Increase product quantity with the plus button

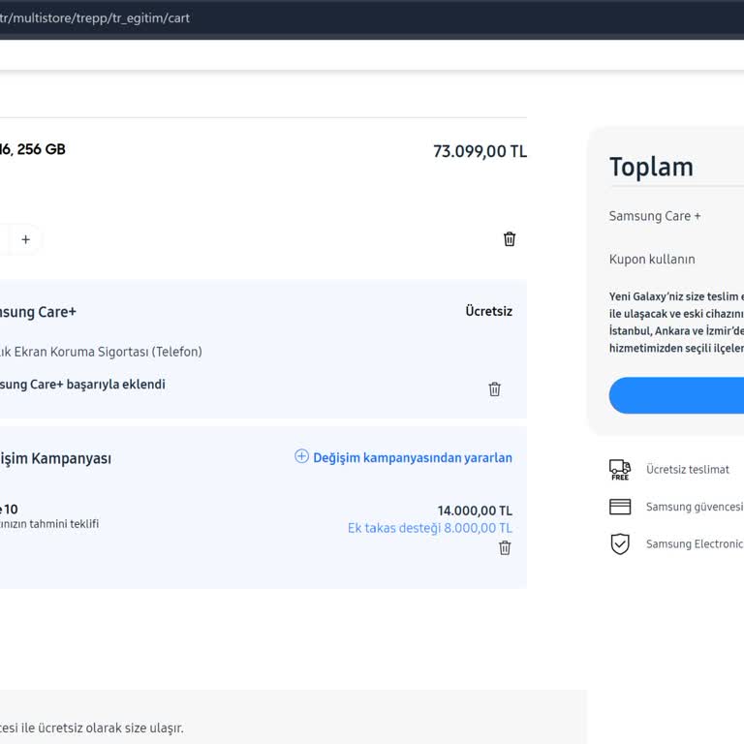click(x=25, y=239)
